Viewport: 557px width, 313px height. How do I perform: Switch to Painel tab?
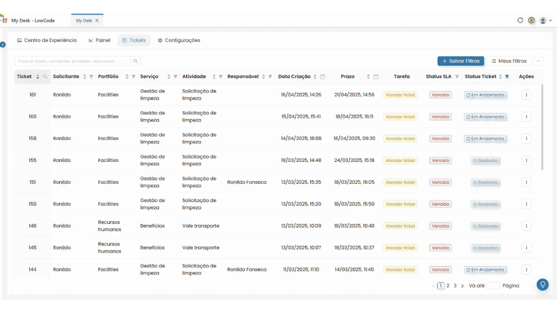point(99,41)
